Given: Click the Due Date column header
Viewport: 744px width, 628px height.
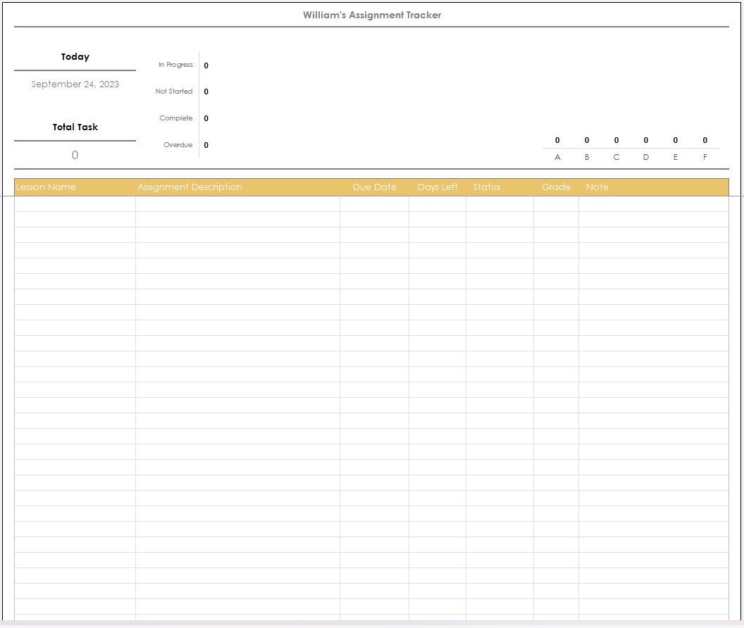Looking at the screenshot, I should point(375,187).
